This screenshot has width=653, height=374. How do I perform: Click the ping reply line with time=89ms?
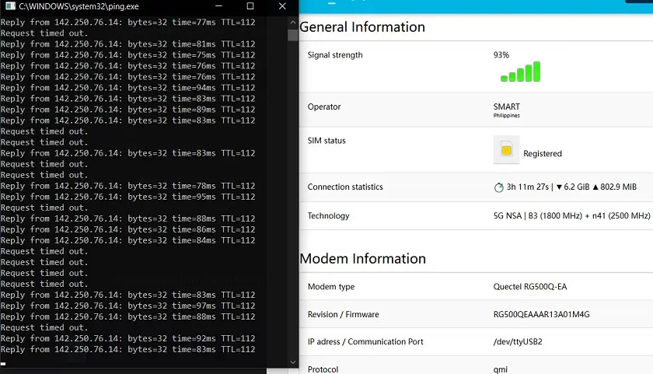pyautogui.click(x=127, y=110)
